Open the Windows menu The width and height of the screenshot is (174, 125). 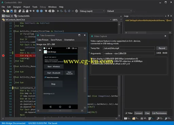pyautogui.click(x=52, y=7)
